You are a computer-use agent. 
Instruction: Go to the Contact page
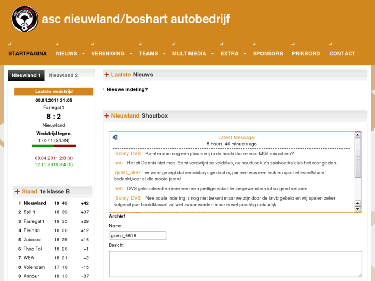pyautogui.click(x=342, y=53)
